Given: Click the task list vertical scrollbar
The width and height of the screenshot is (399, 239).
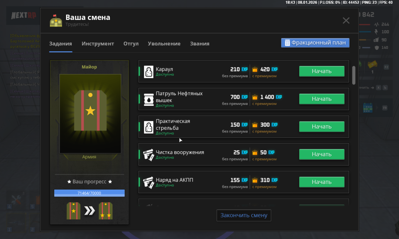Looking at the screenshot, I should pos(354,75).
